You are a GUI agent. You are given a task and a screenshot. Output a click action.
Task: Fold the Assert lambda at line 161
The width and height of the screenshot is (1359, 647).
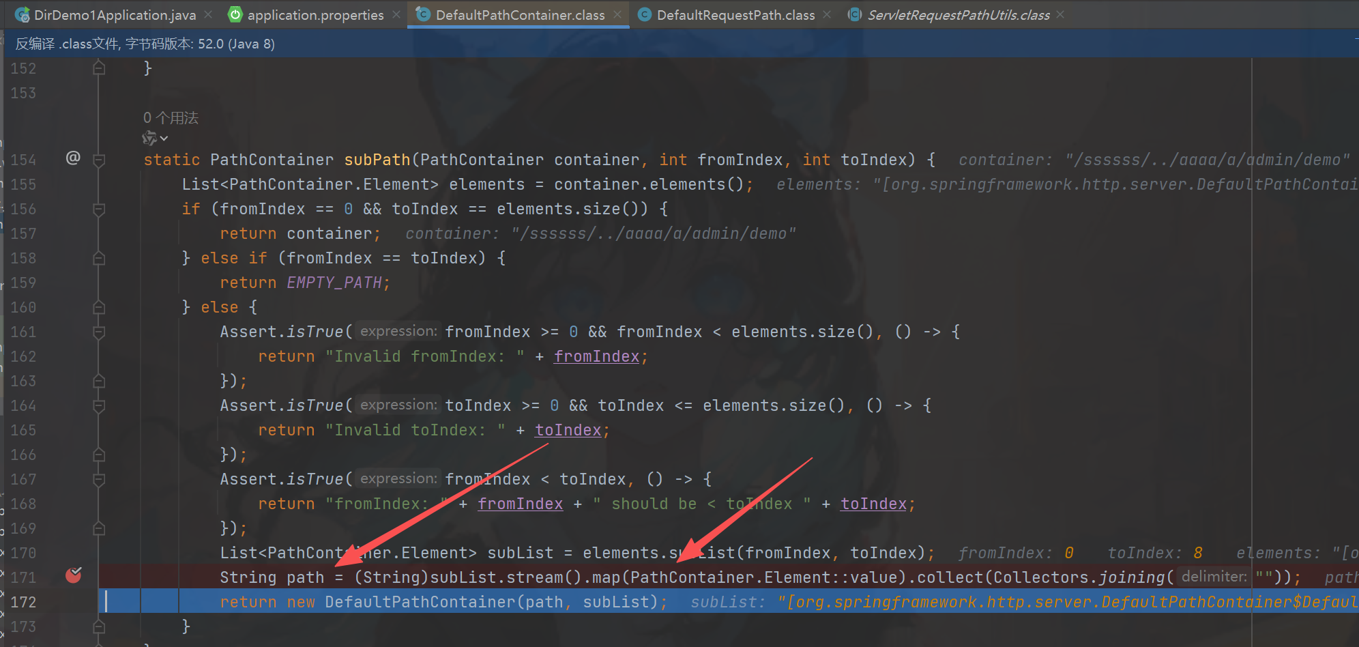(99, 332)
